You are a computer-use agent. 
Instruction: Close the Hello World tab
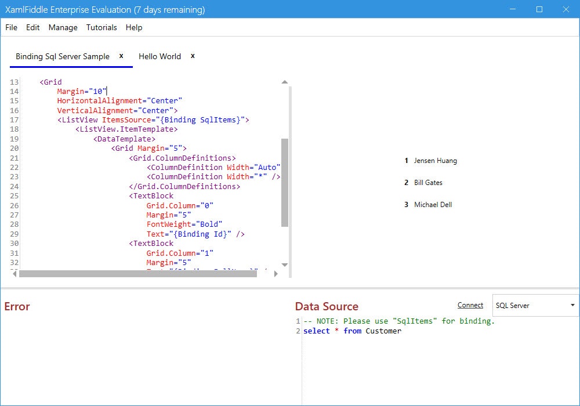(x=193, y=56)
